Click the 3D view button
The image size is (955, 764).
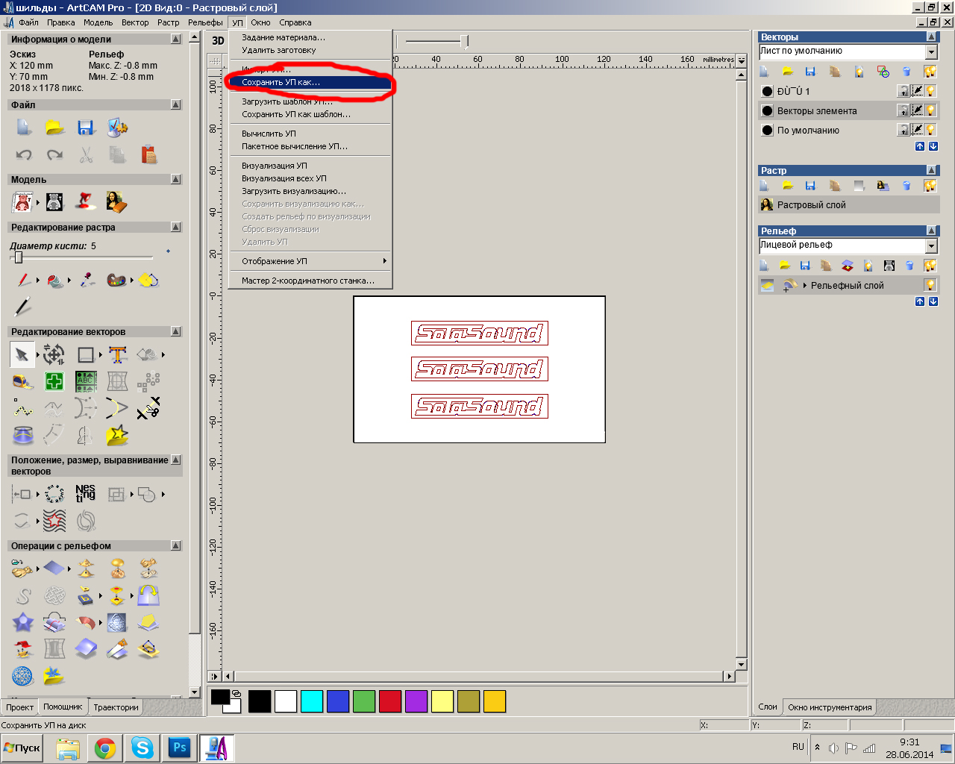pos(218,41)
